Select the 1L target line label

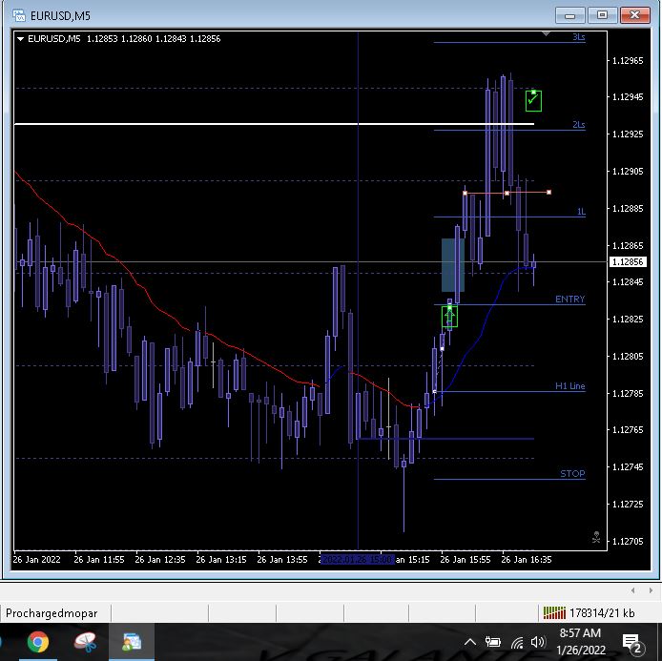(581, 212)
